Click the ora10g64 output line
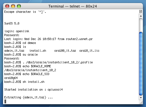 (11, 78)
